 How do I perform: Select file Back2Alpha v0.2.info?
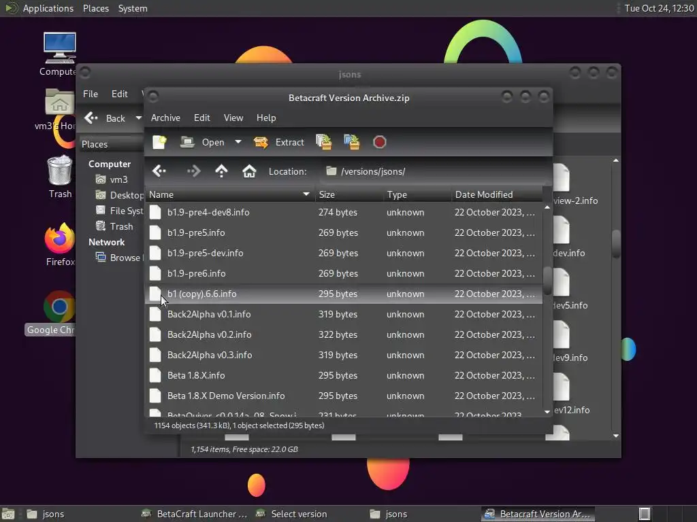pyautogui.click(x=344, y=334)
